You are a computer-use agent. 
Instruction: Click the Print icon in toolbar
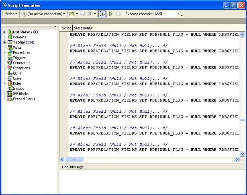point(89,14)
